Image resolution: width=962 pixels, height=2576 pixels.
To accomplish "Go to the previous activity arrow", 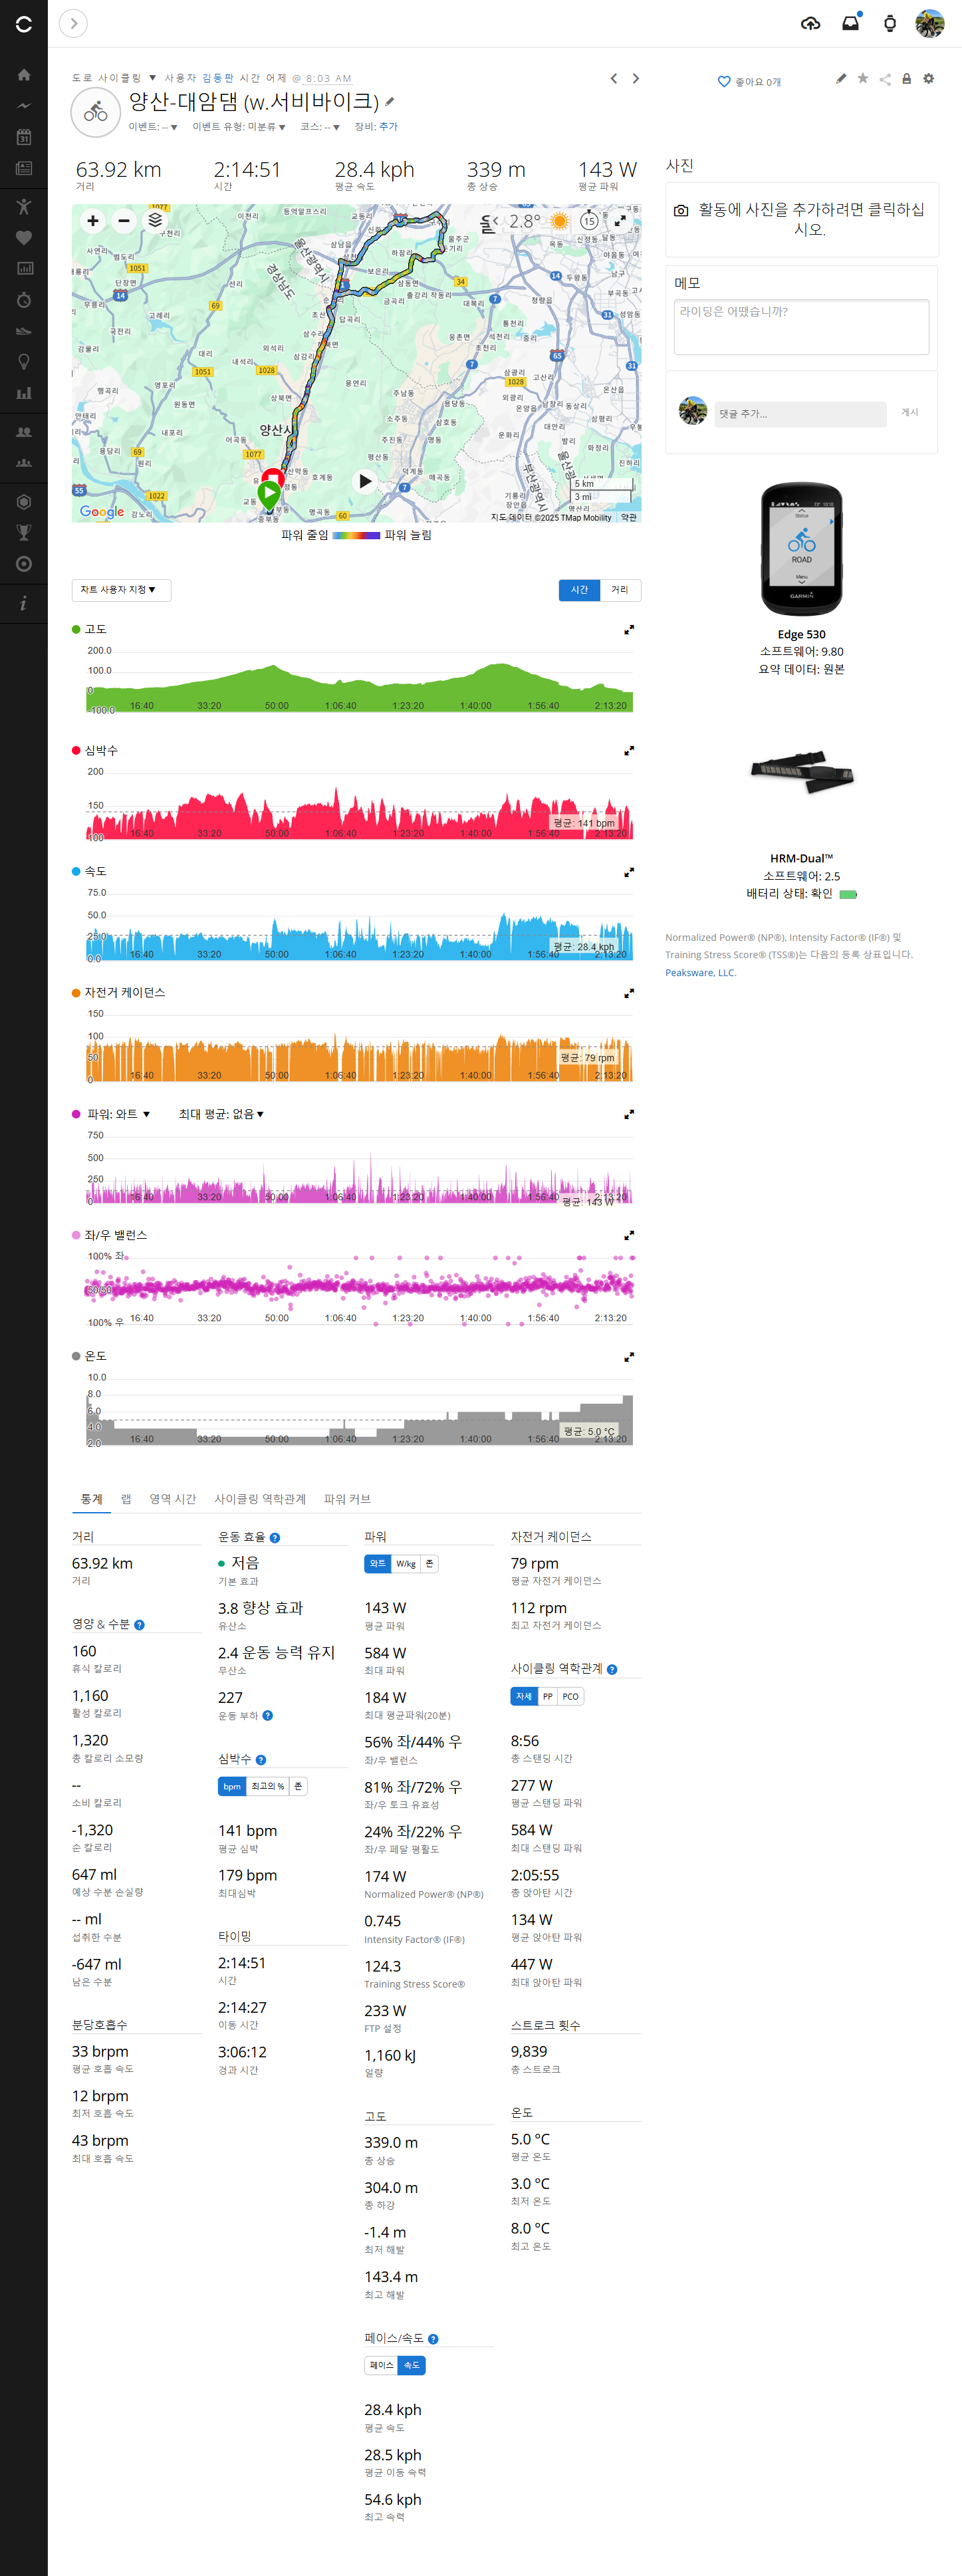I will point(614,78).
